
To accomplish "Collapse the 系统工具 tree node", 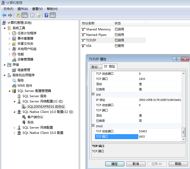I will 5,28.
